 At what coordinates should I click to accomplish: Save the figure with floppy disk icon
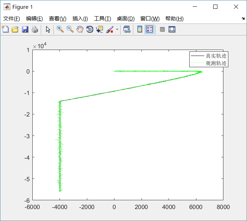(25, 30)
